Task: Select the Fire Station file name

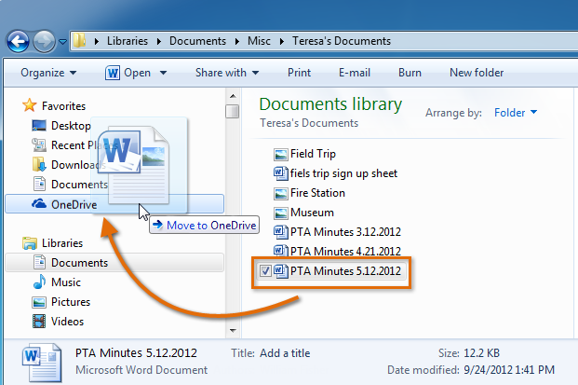Action: pos(317,193)
